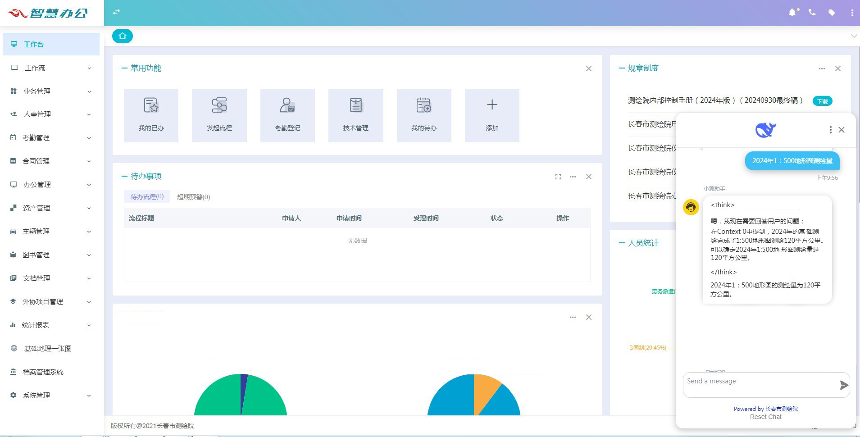Click the 2024年1:500地形图测绘量 chat bubble
Screen dimensions: 860x437
tap(792, 161)
